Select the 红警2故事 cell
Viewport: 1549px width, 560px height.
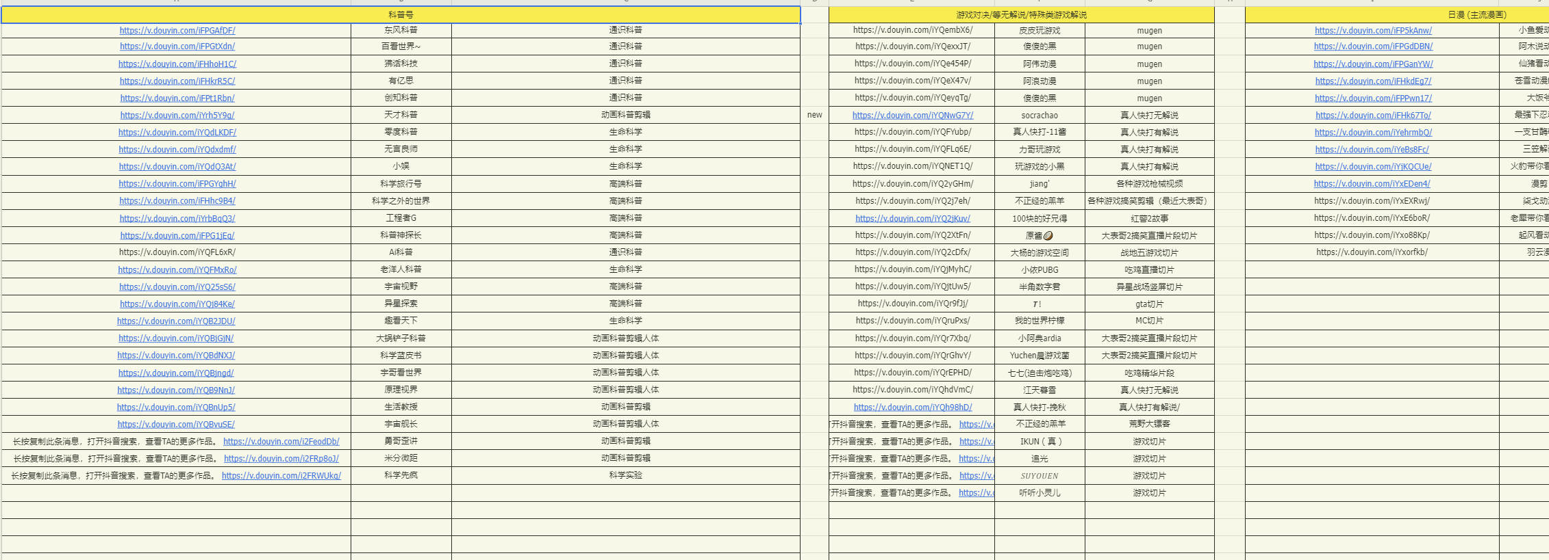[1149, 218]
